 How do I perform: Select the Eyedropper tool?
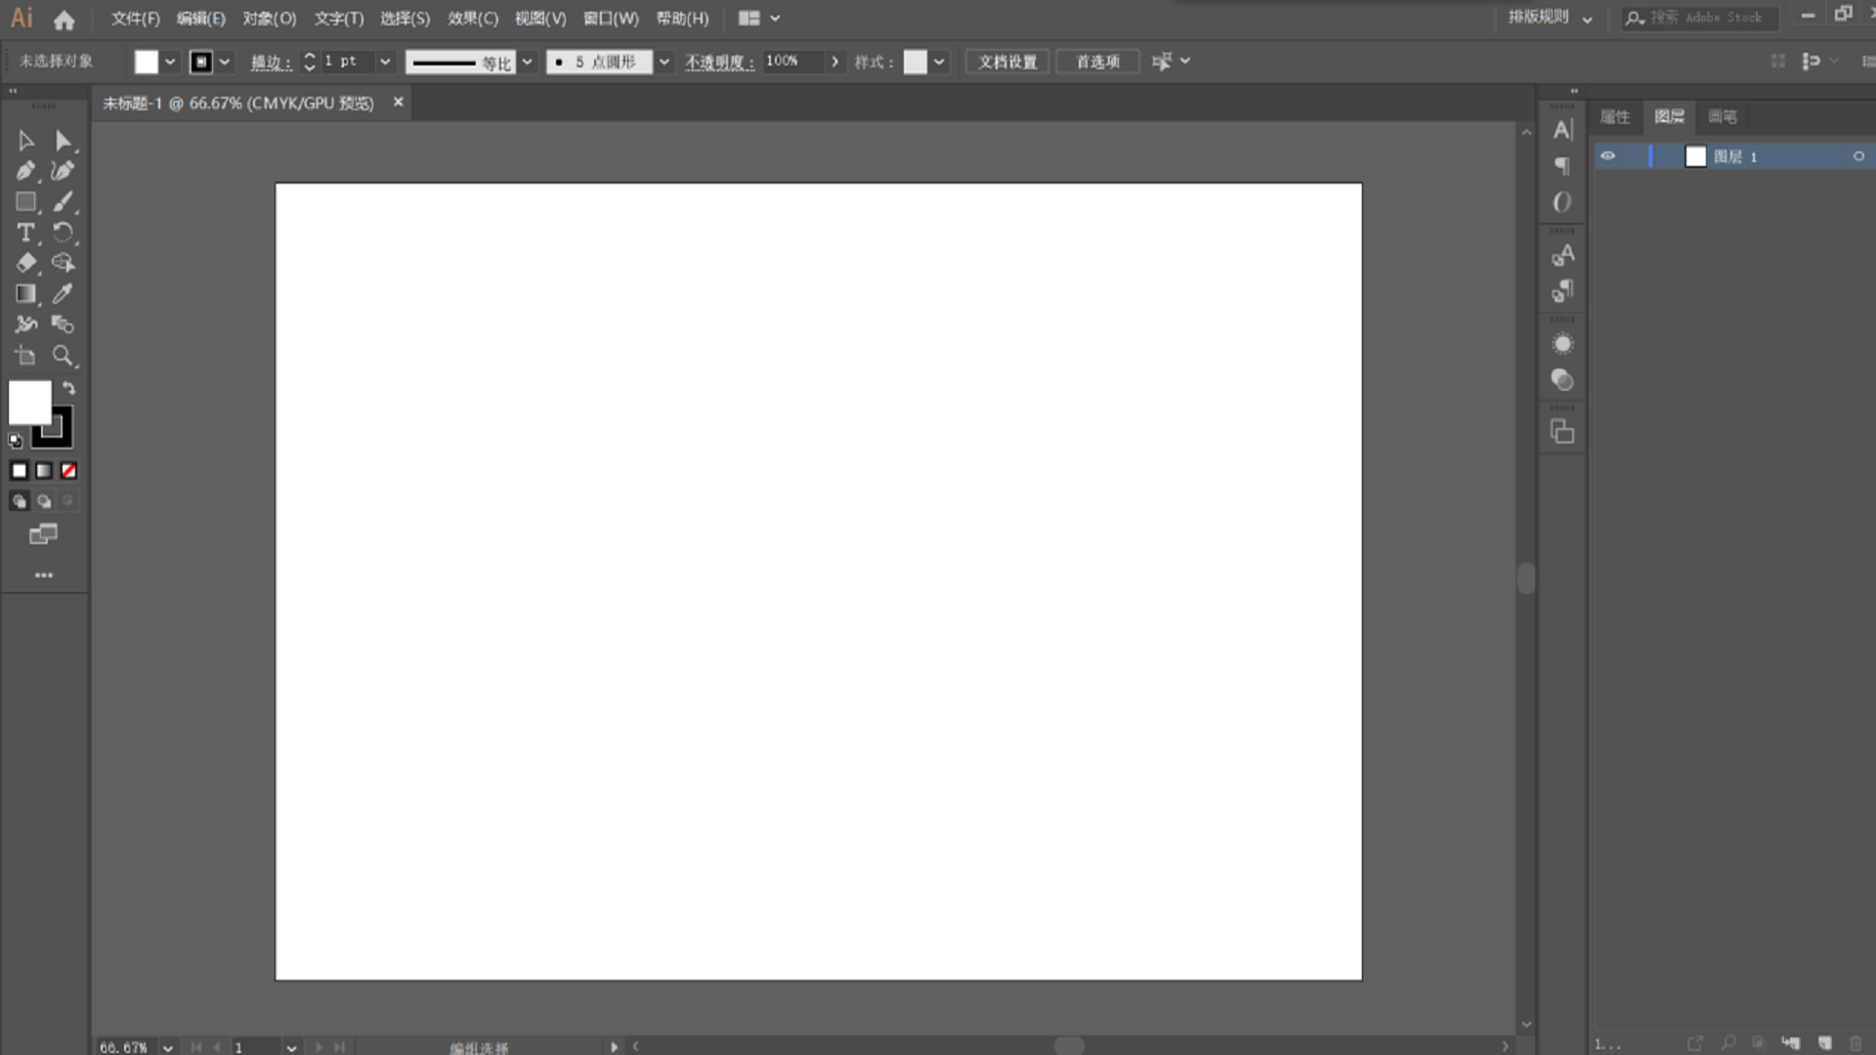click(x=63, y=293)
